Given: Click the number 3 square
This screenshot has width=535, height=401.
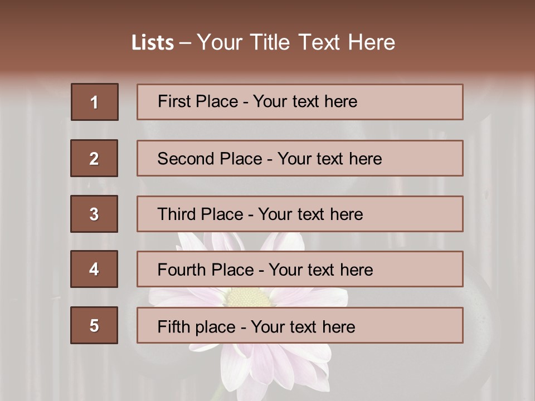Looking at the screenshot, I should (x=94, y=214).
